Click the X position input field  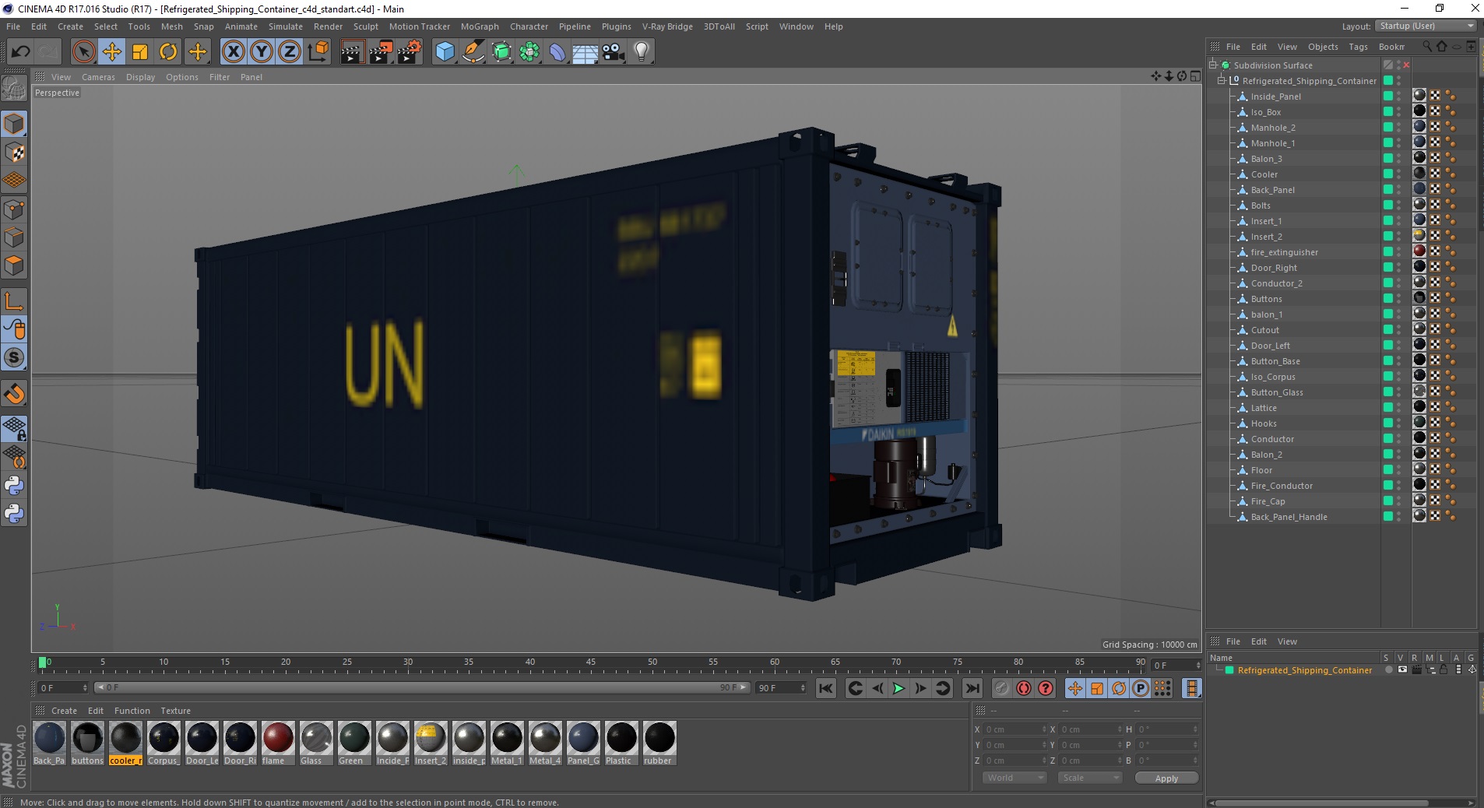coord(1015,729)
